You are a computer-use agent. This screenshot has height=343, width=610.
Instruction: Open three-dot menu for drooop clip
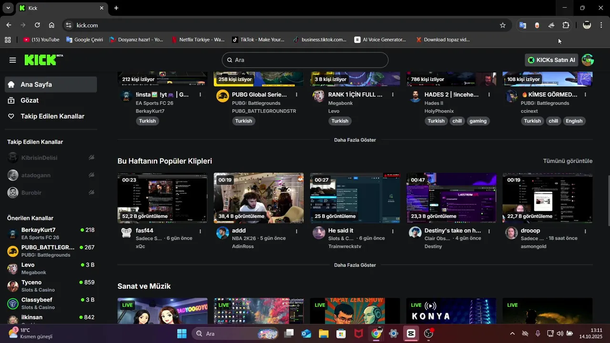point(585,231)
